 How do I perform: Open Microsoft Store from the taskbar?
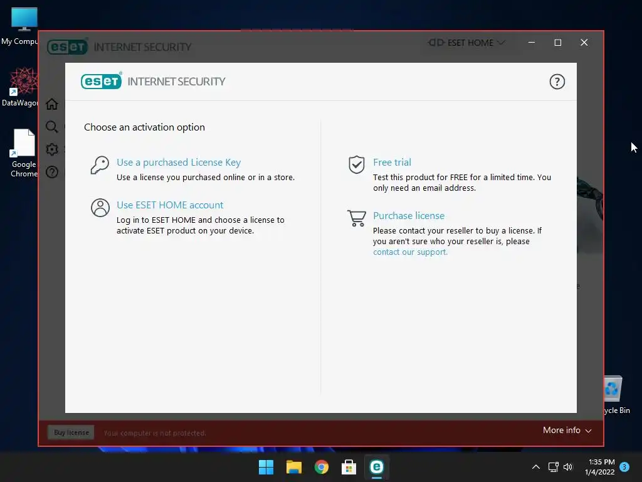pyautogui.click(x=349, y=467)
